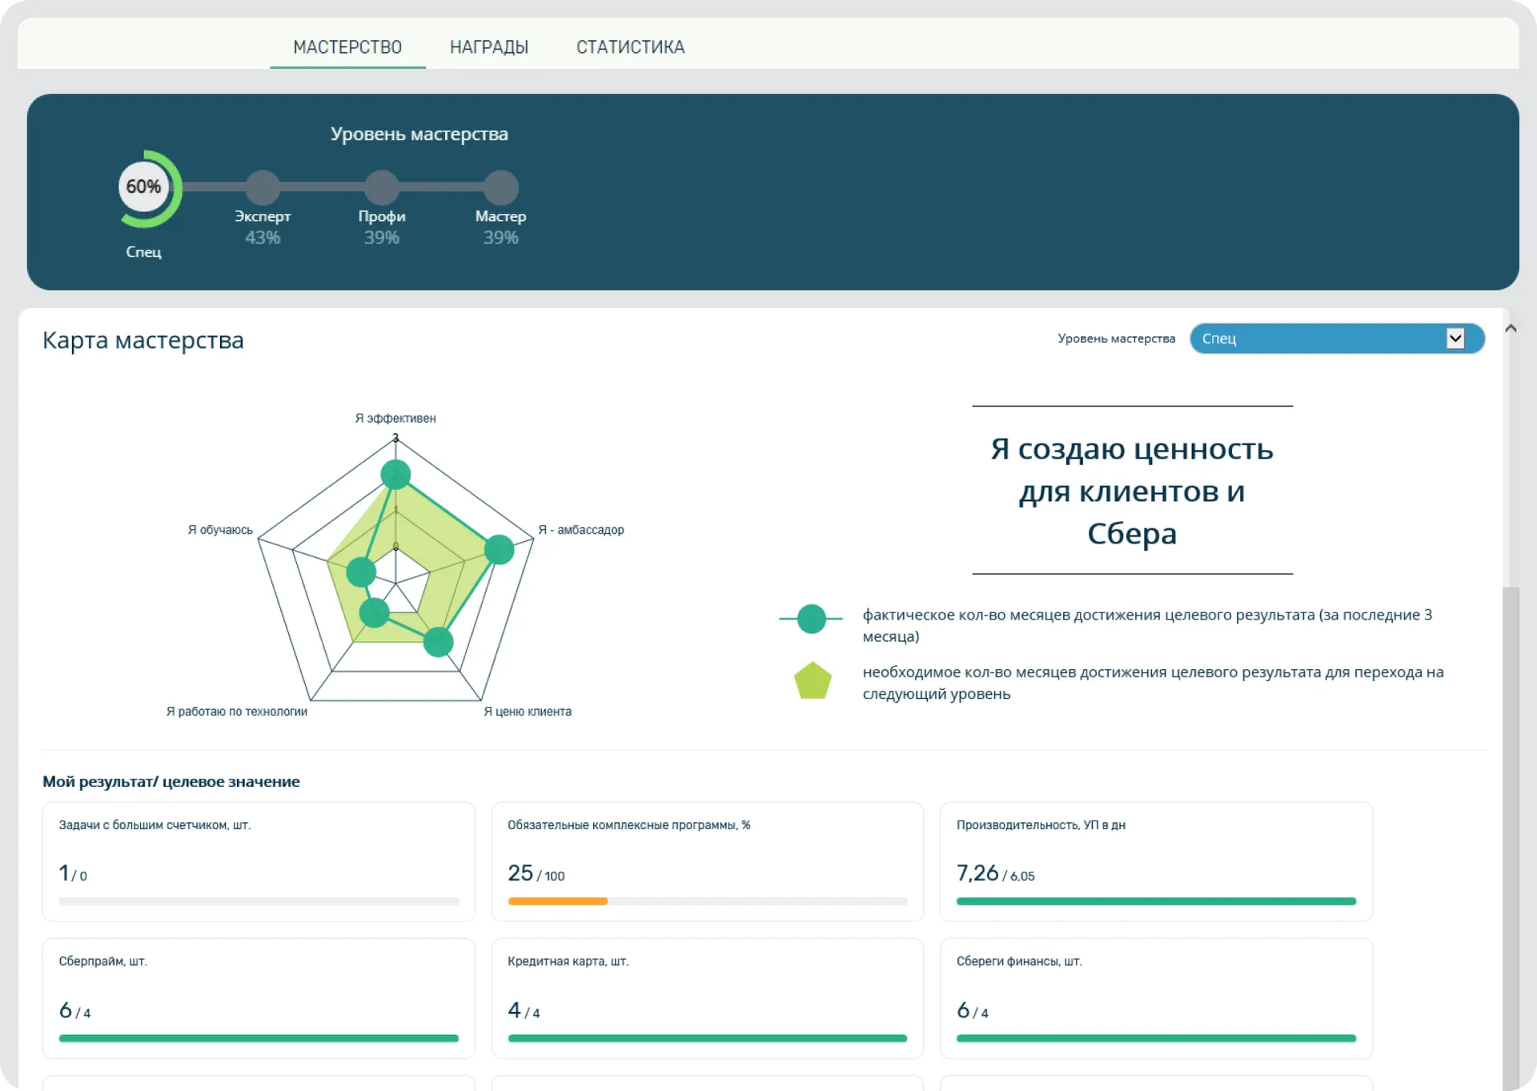The width and height of the screenshot is (1537, 1091).
Task: Click the Эксперт level node
Action: point(263,187)
